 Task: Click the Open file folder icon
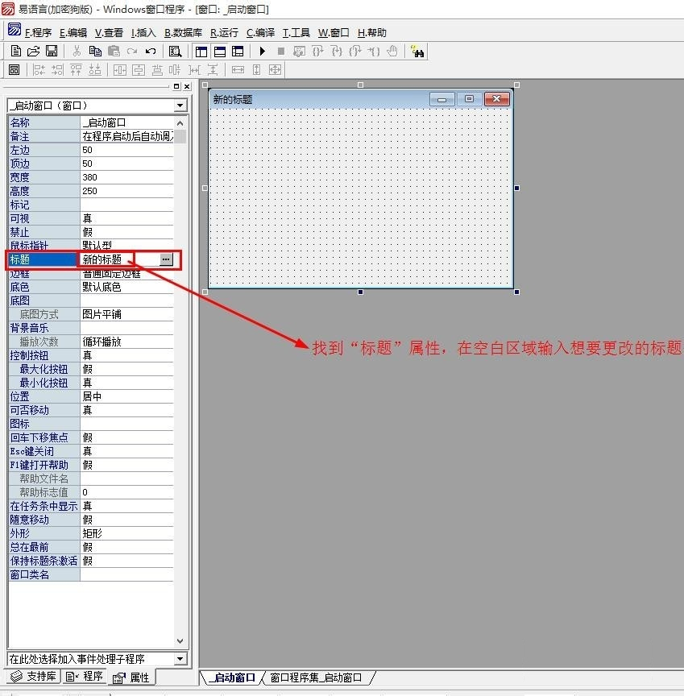33,52
